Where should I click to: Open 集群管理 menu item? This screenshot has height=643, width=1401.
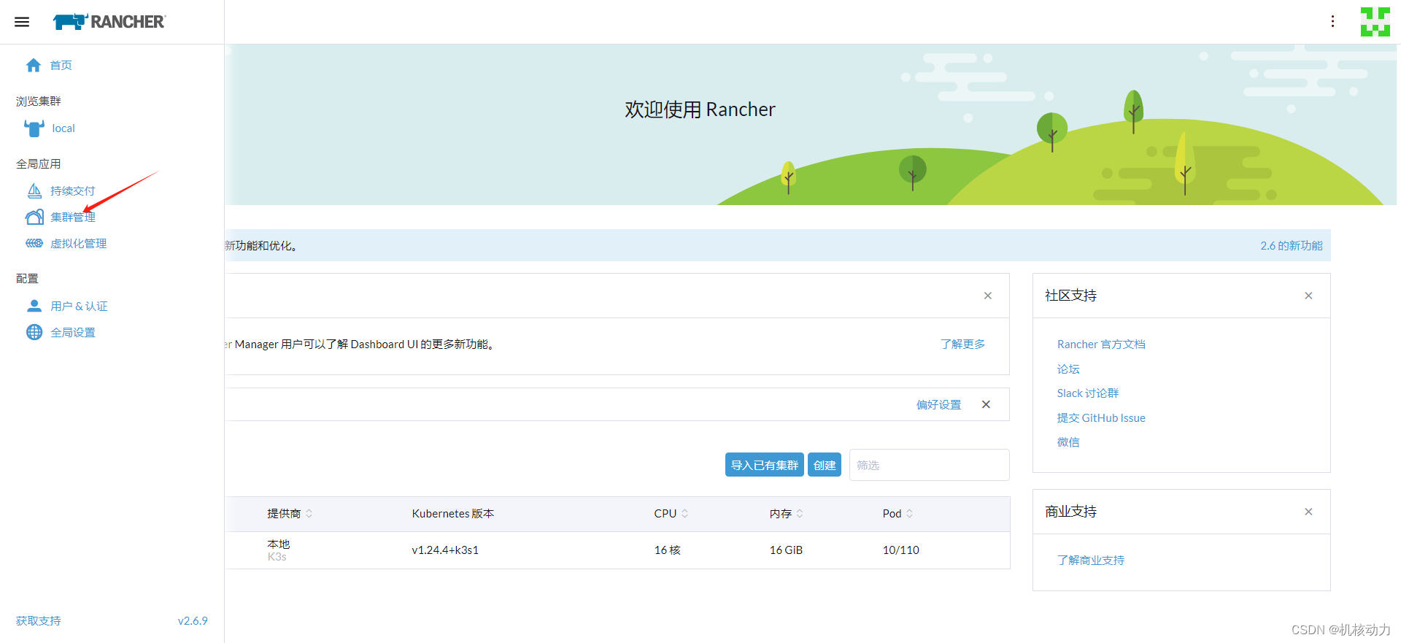(73, 217)
